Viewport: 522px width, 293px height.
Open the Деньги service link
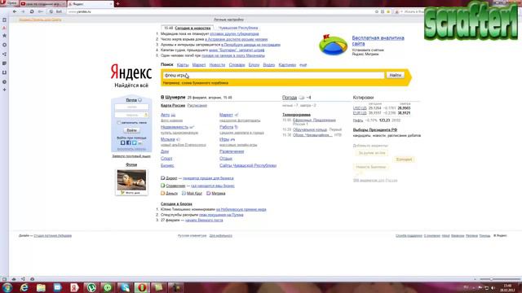pyautogui.click(x=172, y=194)
